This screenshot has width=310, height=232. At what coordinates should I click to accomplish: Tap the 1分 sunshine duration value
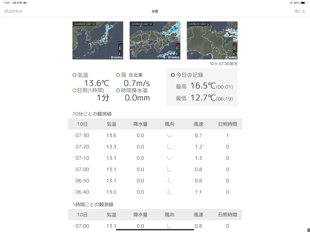pyautogui.click(x=103, y=98)
